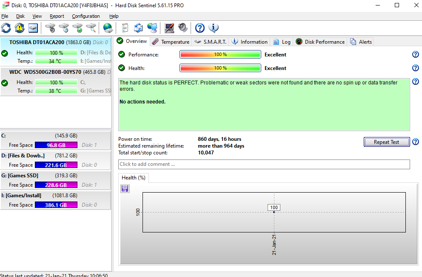
Task: Click the document report toolbar icon
Action: click(125, 28)
